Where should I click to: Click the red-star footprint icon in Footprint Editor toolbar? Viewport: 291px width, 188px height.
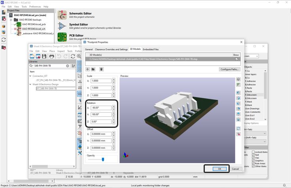click(x=38, y=56)
